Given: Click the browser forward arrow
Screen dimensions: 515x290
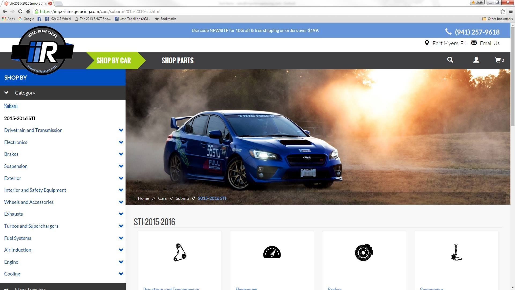Looking at the screenshot, I should click(x=12, y=11).
